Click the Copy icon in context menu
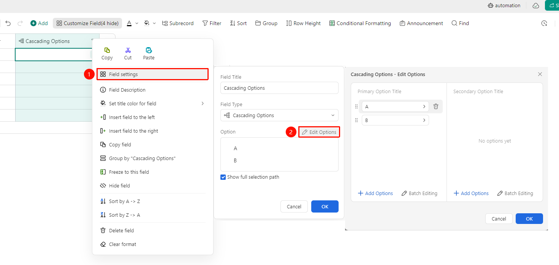This screenshot has width=559, height=265. click(107, 50)
